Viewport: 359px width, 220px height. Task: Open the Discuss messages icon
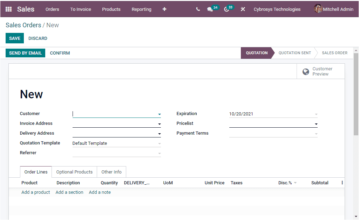coord(209,9)
